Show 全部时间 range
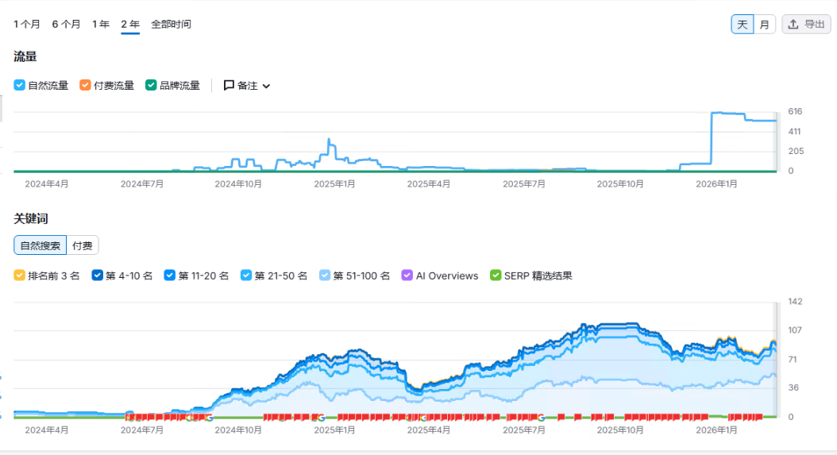 (171, 24)
